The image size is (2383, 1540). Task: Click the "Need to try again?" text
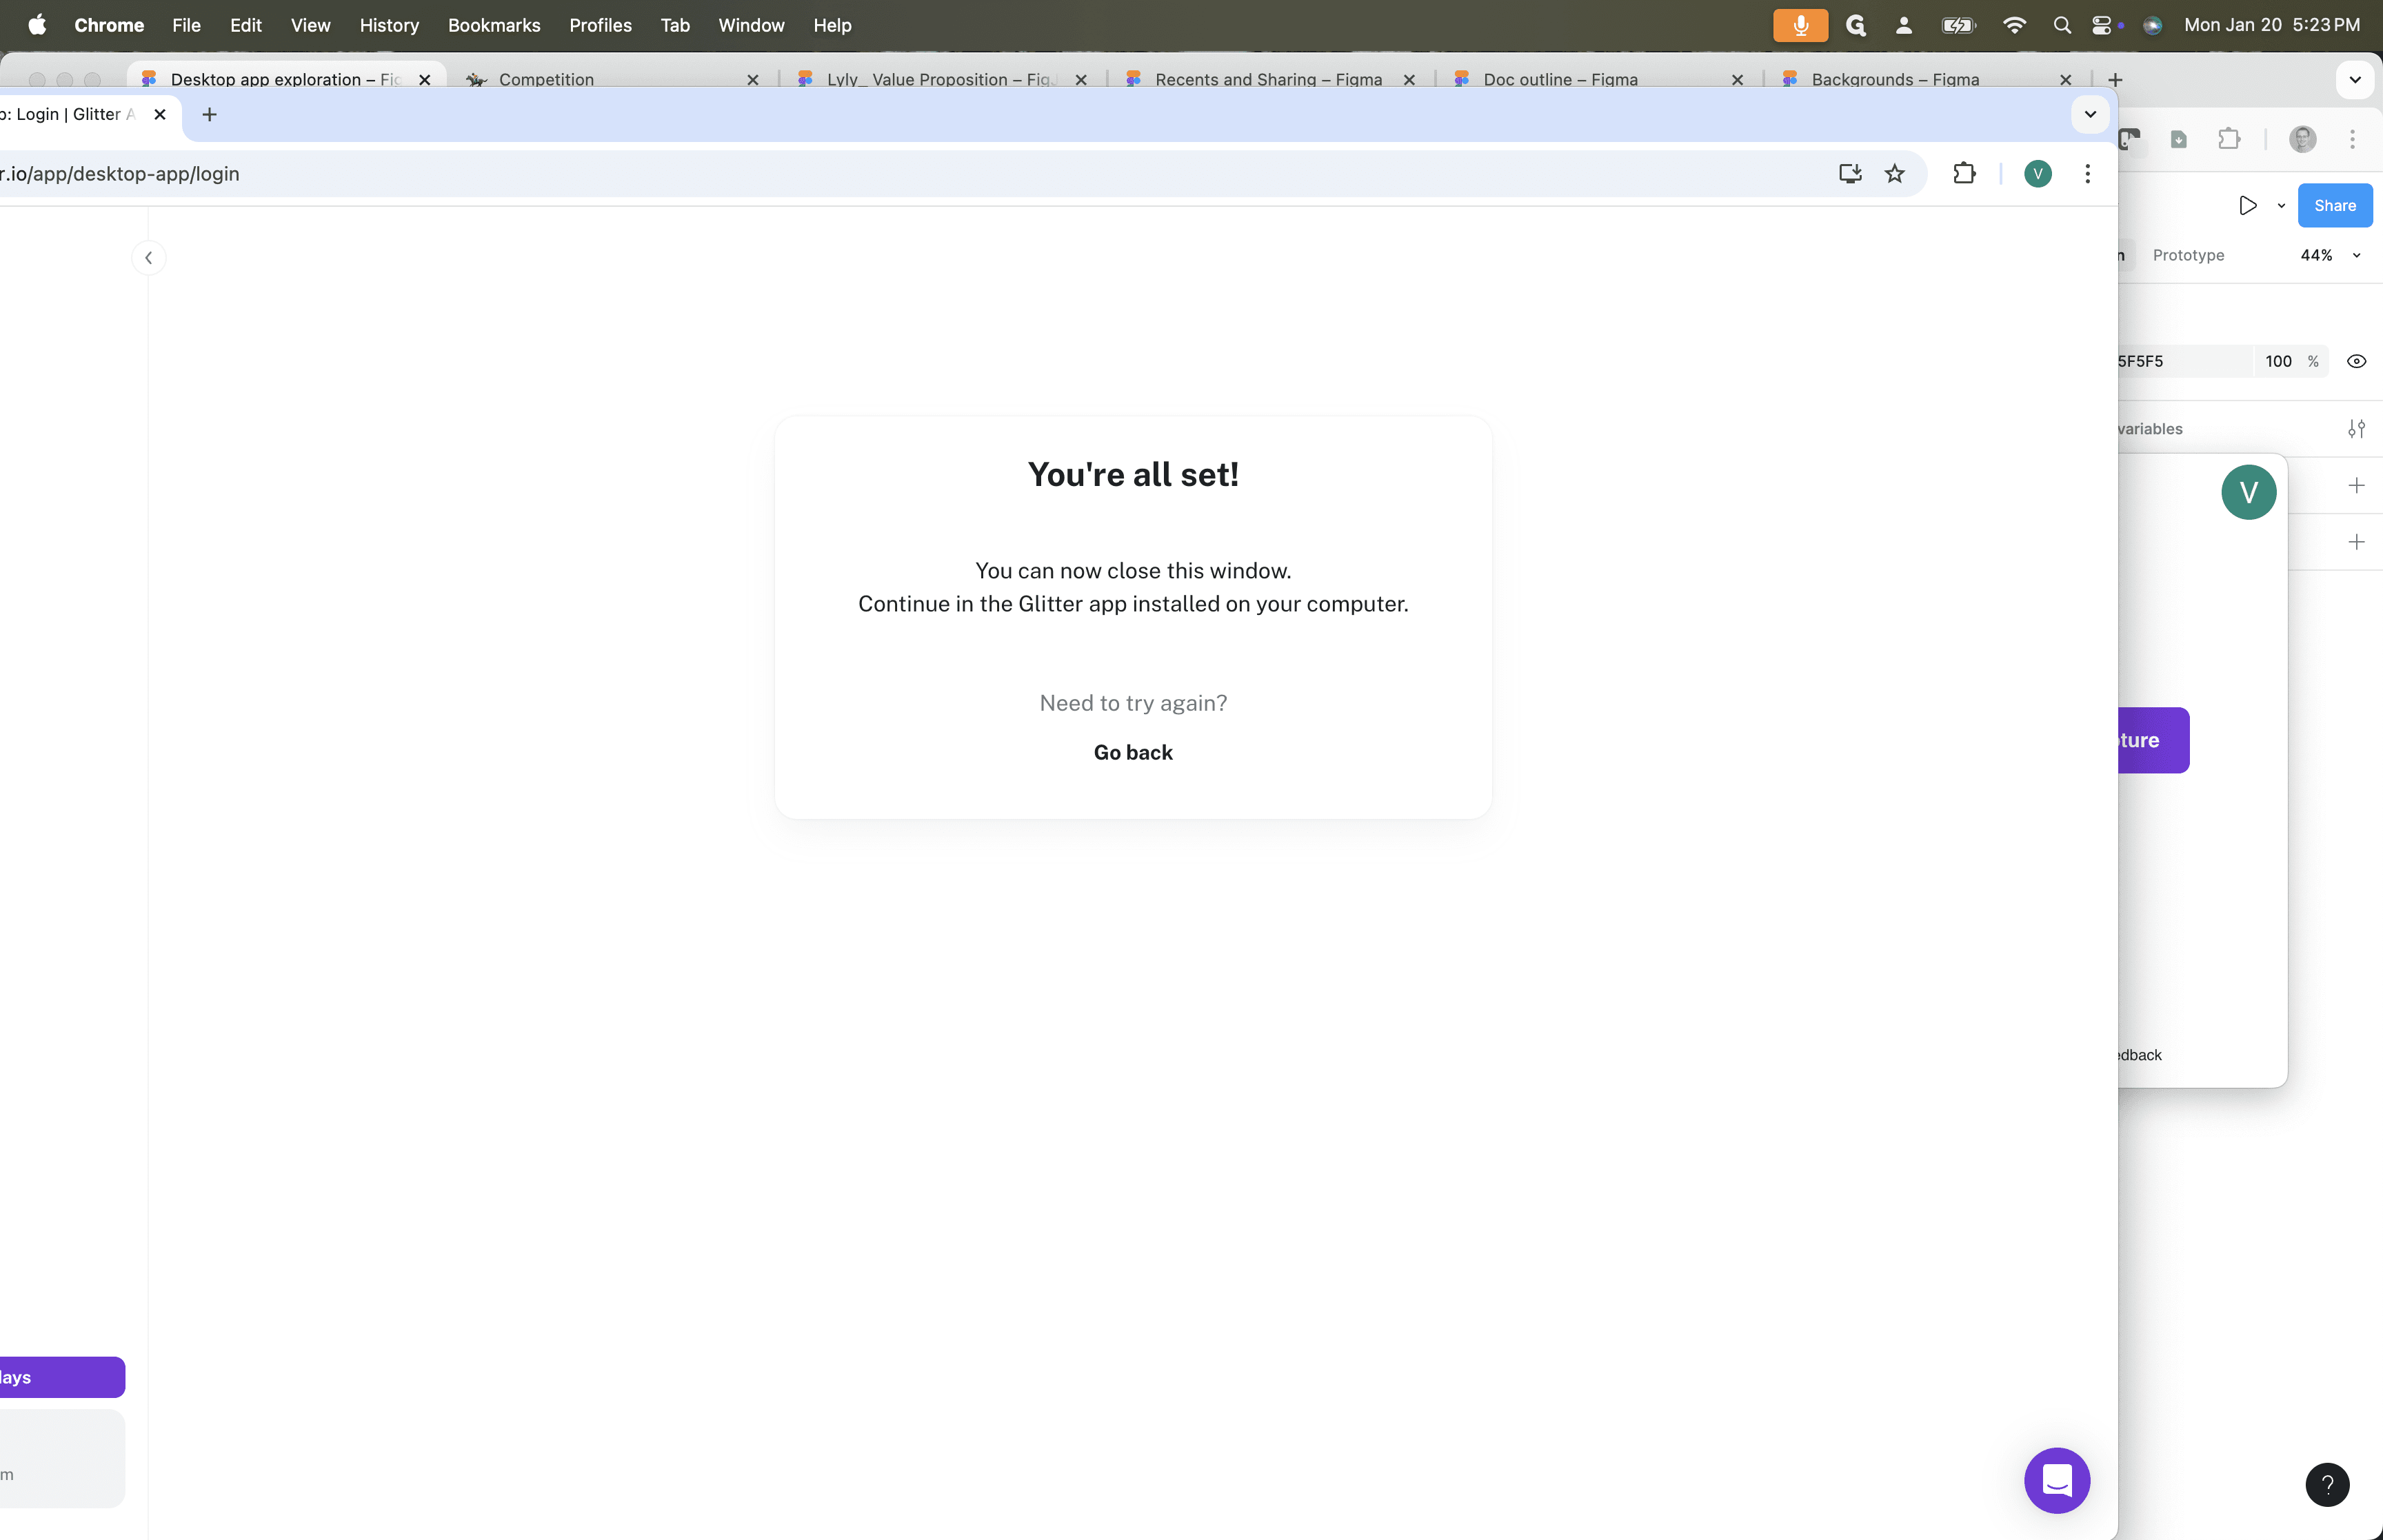[x=1133, y=703]
